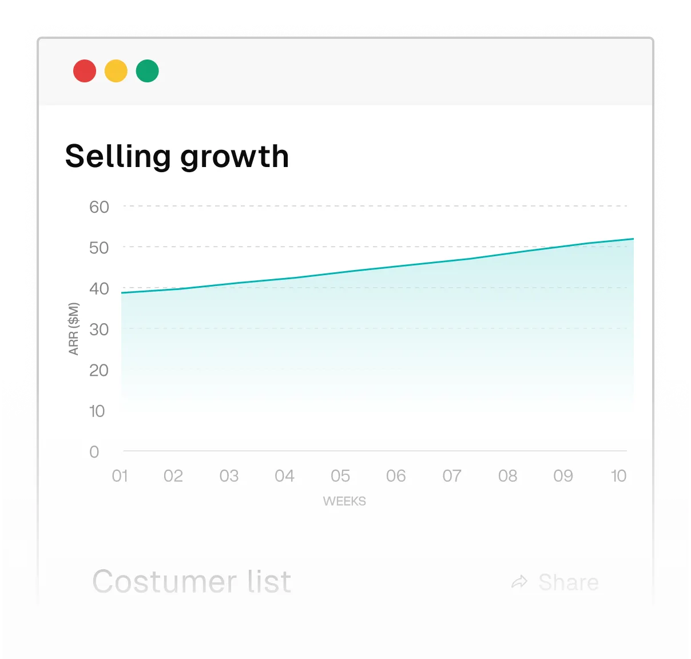The width and height of the screenshot is (691, 659).
Task: Click the green traffic-light circle
Action: coord(148,70)
